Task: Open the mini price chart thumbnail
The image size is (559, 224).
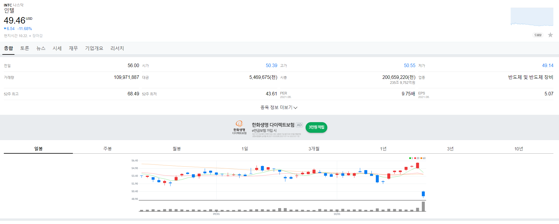Action: (x=532, y=17)
